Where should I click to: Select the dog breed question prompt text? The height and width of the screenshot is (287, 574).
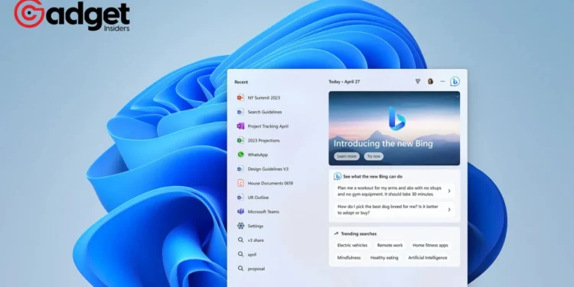click(388, 210)
